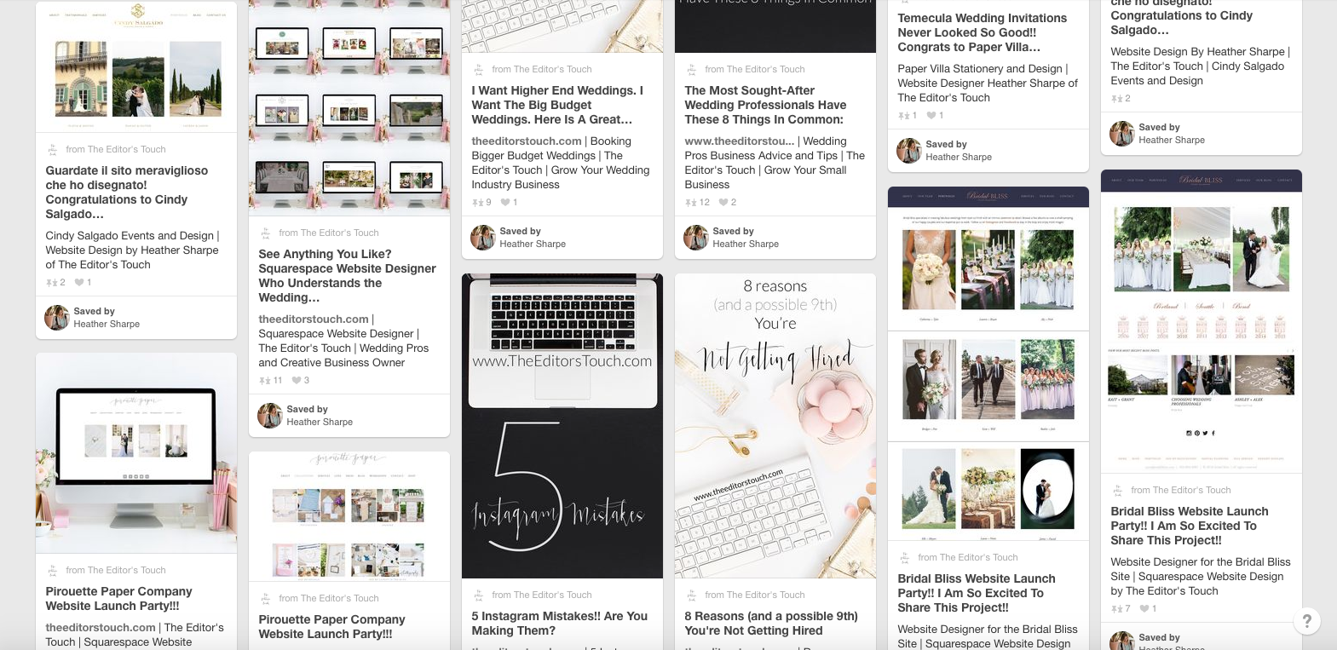Click repin icon showing 7 on Bridal Bliss pin

coord(1116,609)
